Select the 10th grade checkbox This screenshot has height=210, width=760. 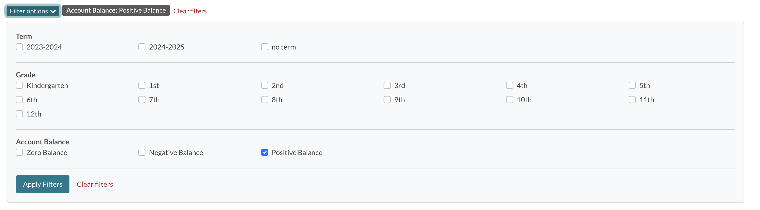(510, 100)
